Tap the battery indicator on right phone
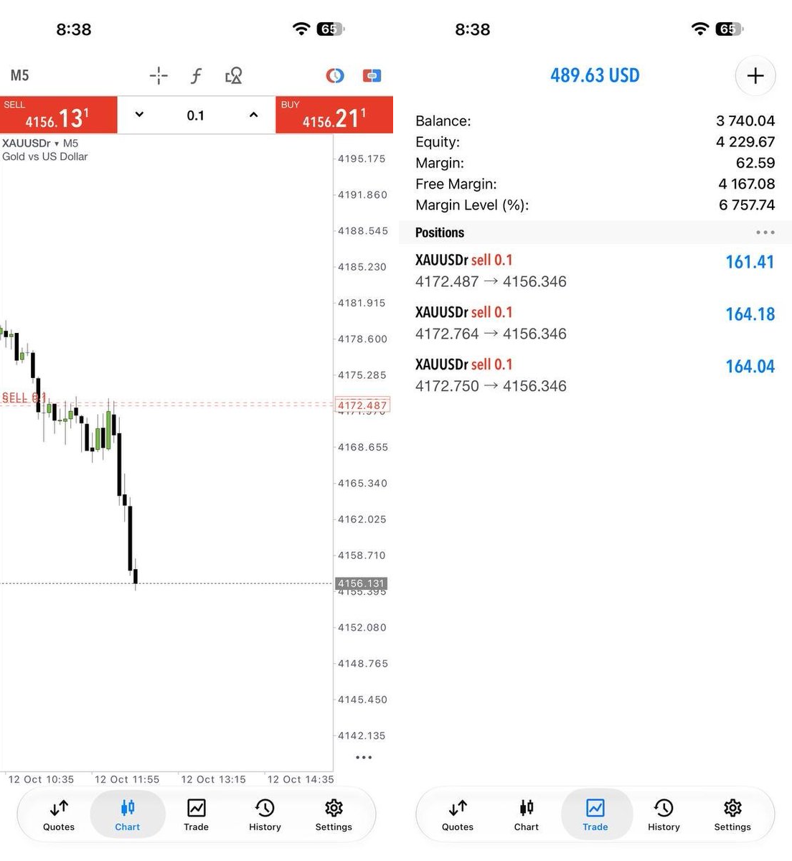 [729, 29]
